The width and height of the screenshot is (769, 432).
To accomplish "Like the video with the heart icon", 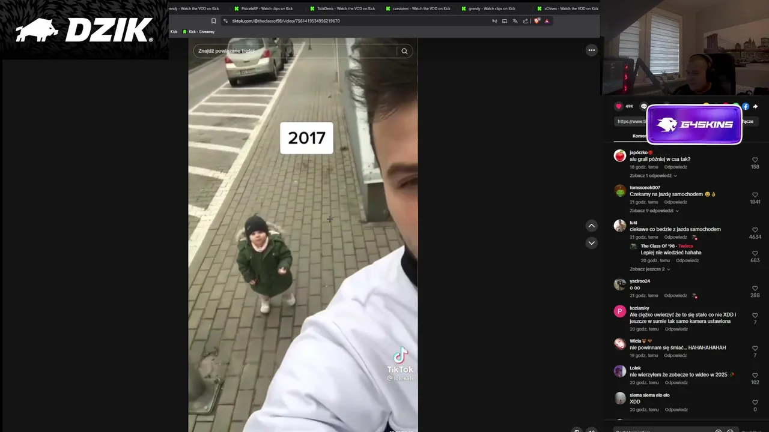I will pyautogui.click(x=619, y=106).
